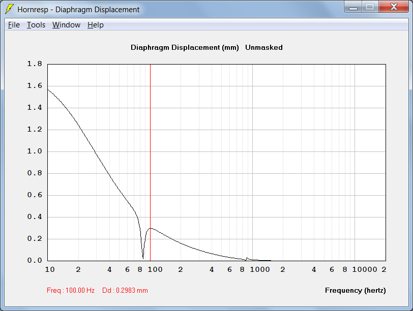The height and width of the screenshot is (311, 413).
Task: Open the Tools menu
Action: 36,25
